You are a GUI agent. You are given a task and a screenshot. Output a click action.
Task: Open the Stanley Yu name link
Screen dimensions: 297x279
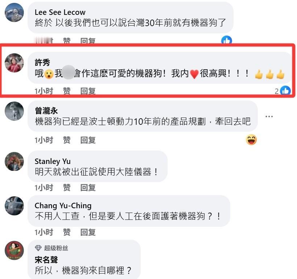(x=53, y=161)
